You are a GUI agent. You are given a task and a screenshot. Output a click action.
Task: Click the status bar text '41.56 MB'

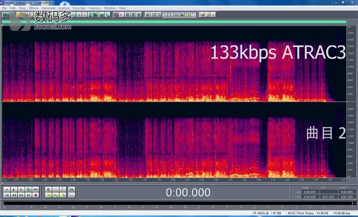click(x=323, y=213)
